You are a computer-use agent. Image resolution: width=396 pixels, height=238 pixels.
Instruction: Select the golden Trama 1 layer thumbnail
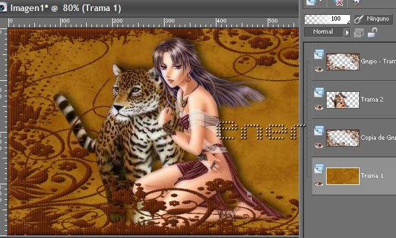coord(343,176)
